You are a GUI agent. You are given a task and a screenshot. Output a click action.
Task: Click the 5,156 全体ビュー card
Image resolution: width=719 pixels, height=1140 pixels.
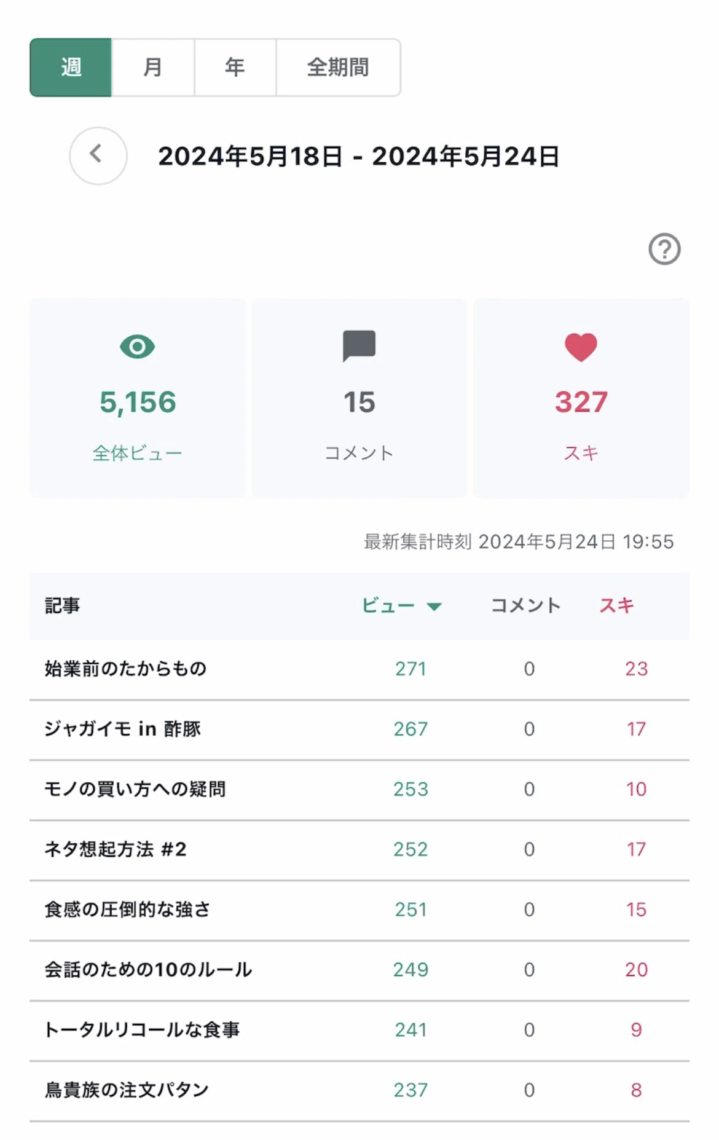[x=138, y=398]
